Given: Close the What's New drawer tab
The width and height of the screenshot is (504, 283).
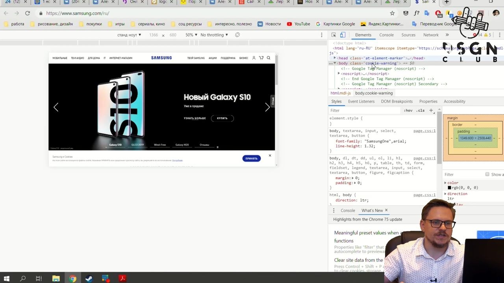Looking at the screenshot, I should [386, 210].
